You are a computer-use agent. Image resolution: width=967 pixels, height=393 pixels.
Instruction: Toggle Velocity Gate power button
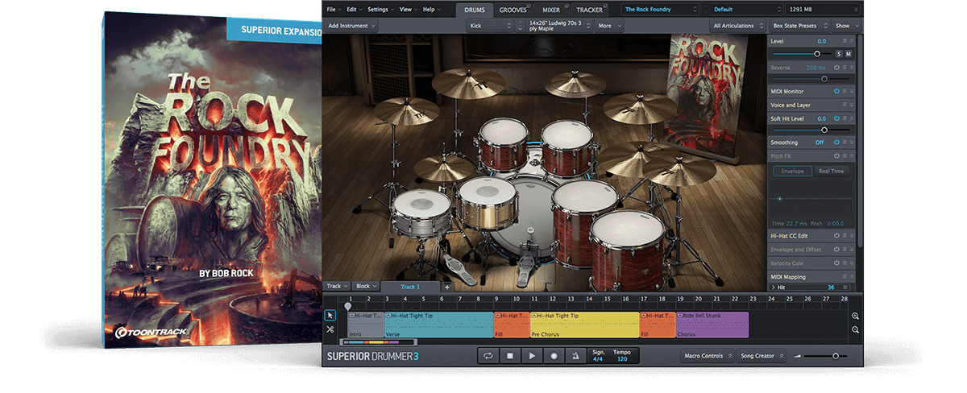point(836,263)
